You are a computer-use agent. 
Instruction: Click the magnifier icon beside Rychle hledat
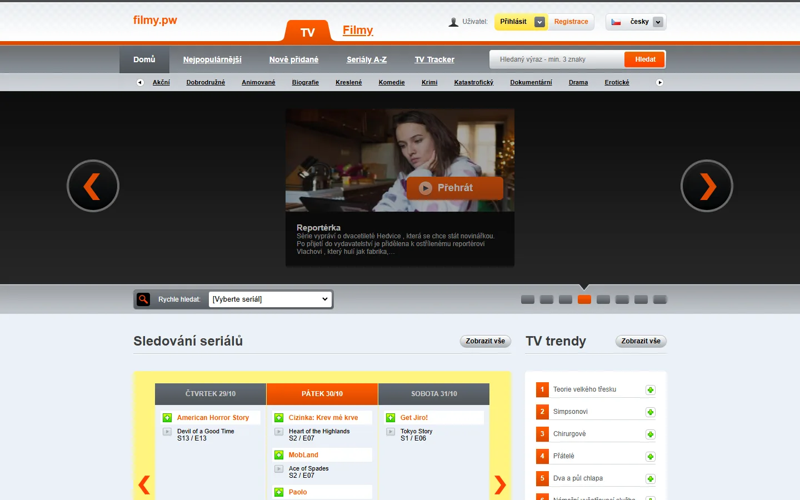[143, 299]
